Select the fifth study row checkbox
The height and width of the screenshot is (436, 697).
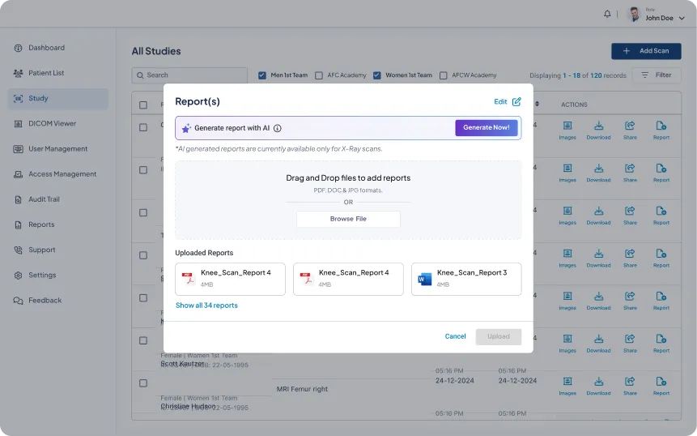[143, 297]
